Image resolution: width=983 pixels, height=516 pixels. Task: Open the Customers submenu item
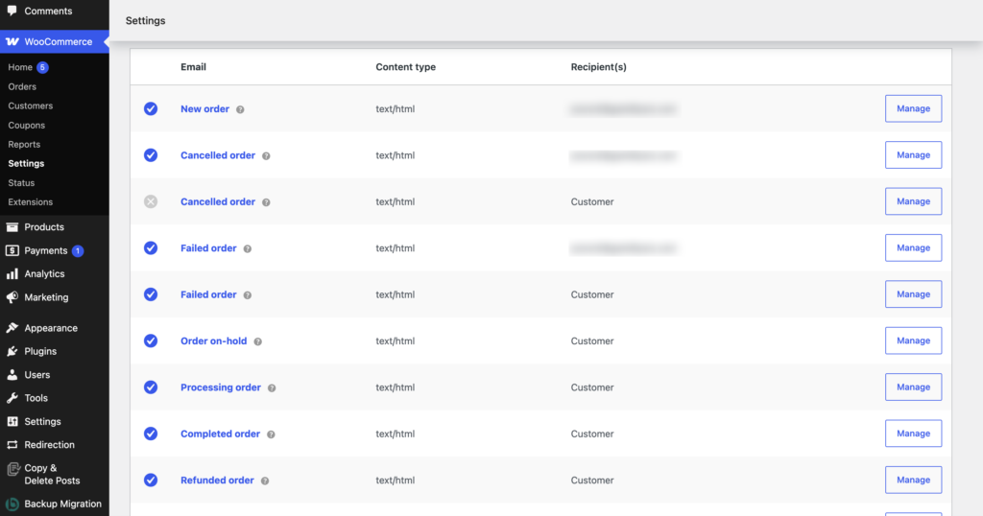click(x=30, y=106)
